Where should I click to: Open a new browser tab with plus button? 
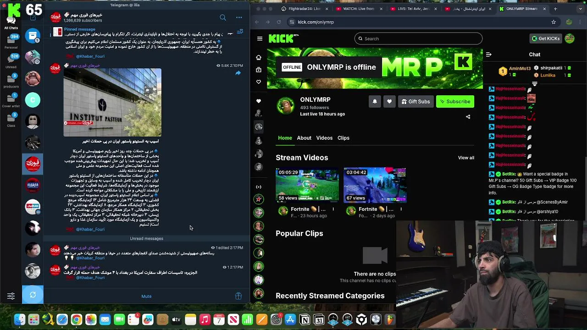point(555,9)
